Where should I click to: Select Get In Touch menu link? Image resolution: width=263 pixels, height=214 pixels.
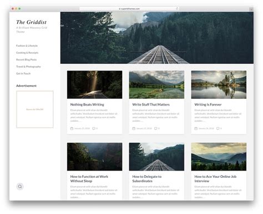[23, 73]
